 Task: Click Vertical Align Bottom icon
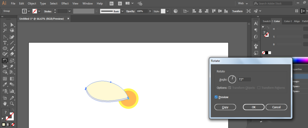(226, 11)
